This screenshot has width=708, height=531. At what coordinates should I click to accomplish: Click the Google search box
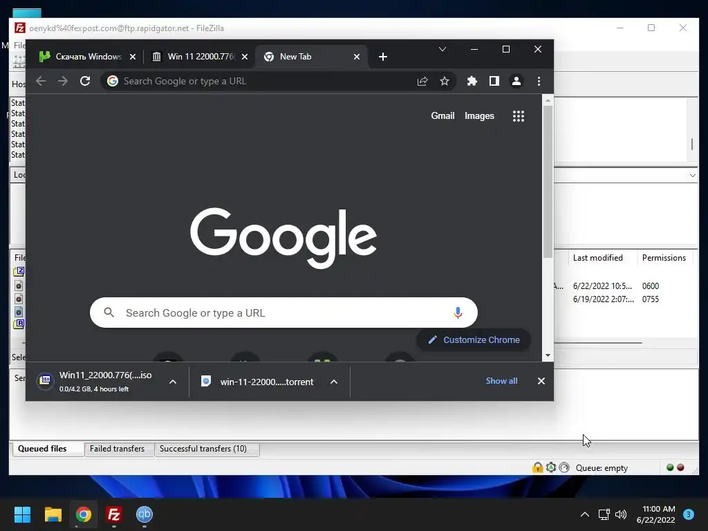(x=283, y=313)
